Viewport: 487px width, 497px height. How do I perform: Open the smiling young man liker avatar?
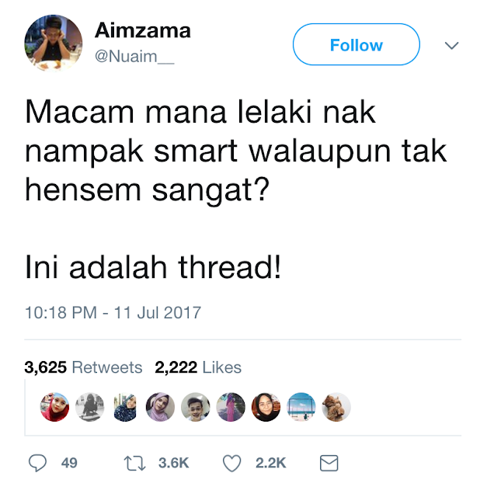[x=195, y=407]
